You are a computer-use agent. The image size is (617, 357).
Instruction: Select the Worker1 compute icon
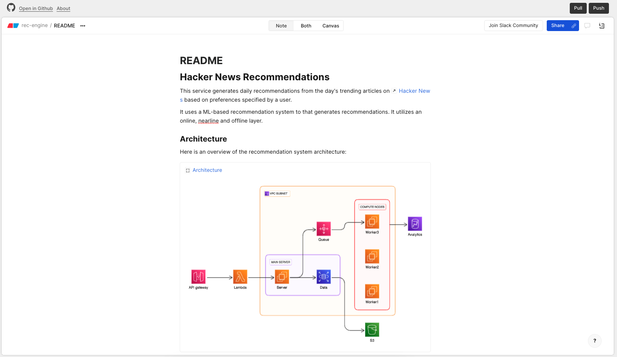coord(372,291)
